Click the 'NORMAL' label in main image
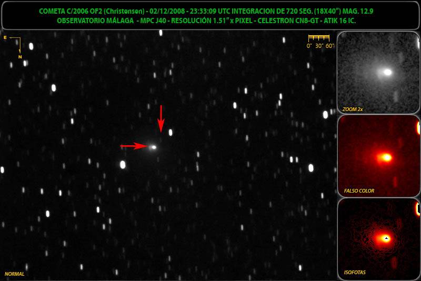This screenshot has height=281, width=421. click(15, 274)
